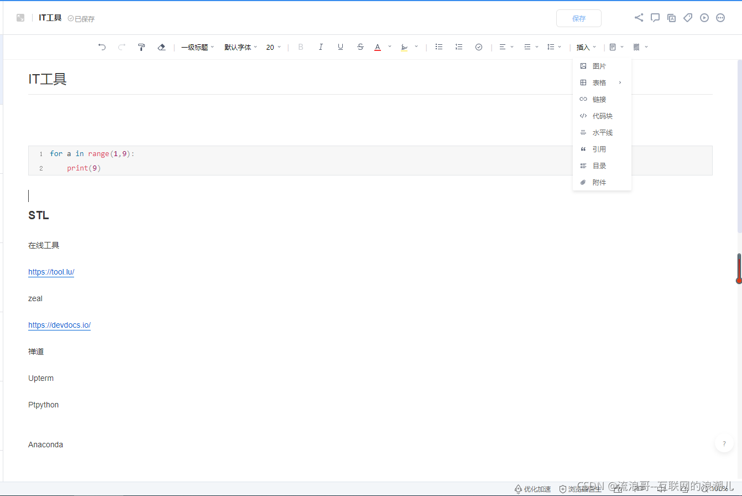742x496 pixels.
Task: Click the undo arrow icon
Action: coord(102,47)
